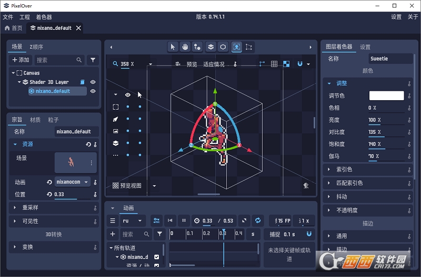421x277 pixels.
Task: Open the 着色器 menu
Action: click(44, 17)
